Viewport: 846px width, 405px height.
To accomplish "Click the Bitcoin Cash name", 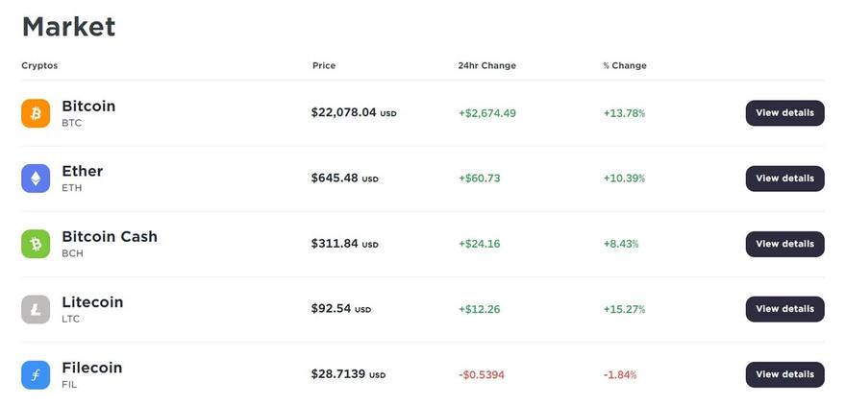I will click(x=110, y=236).
